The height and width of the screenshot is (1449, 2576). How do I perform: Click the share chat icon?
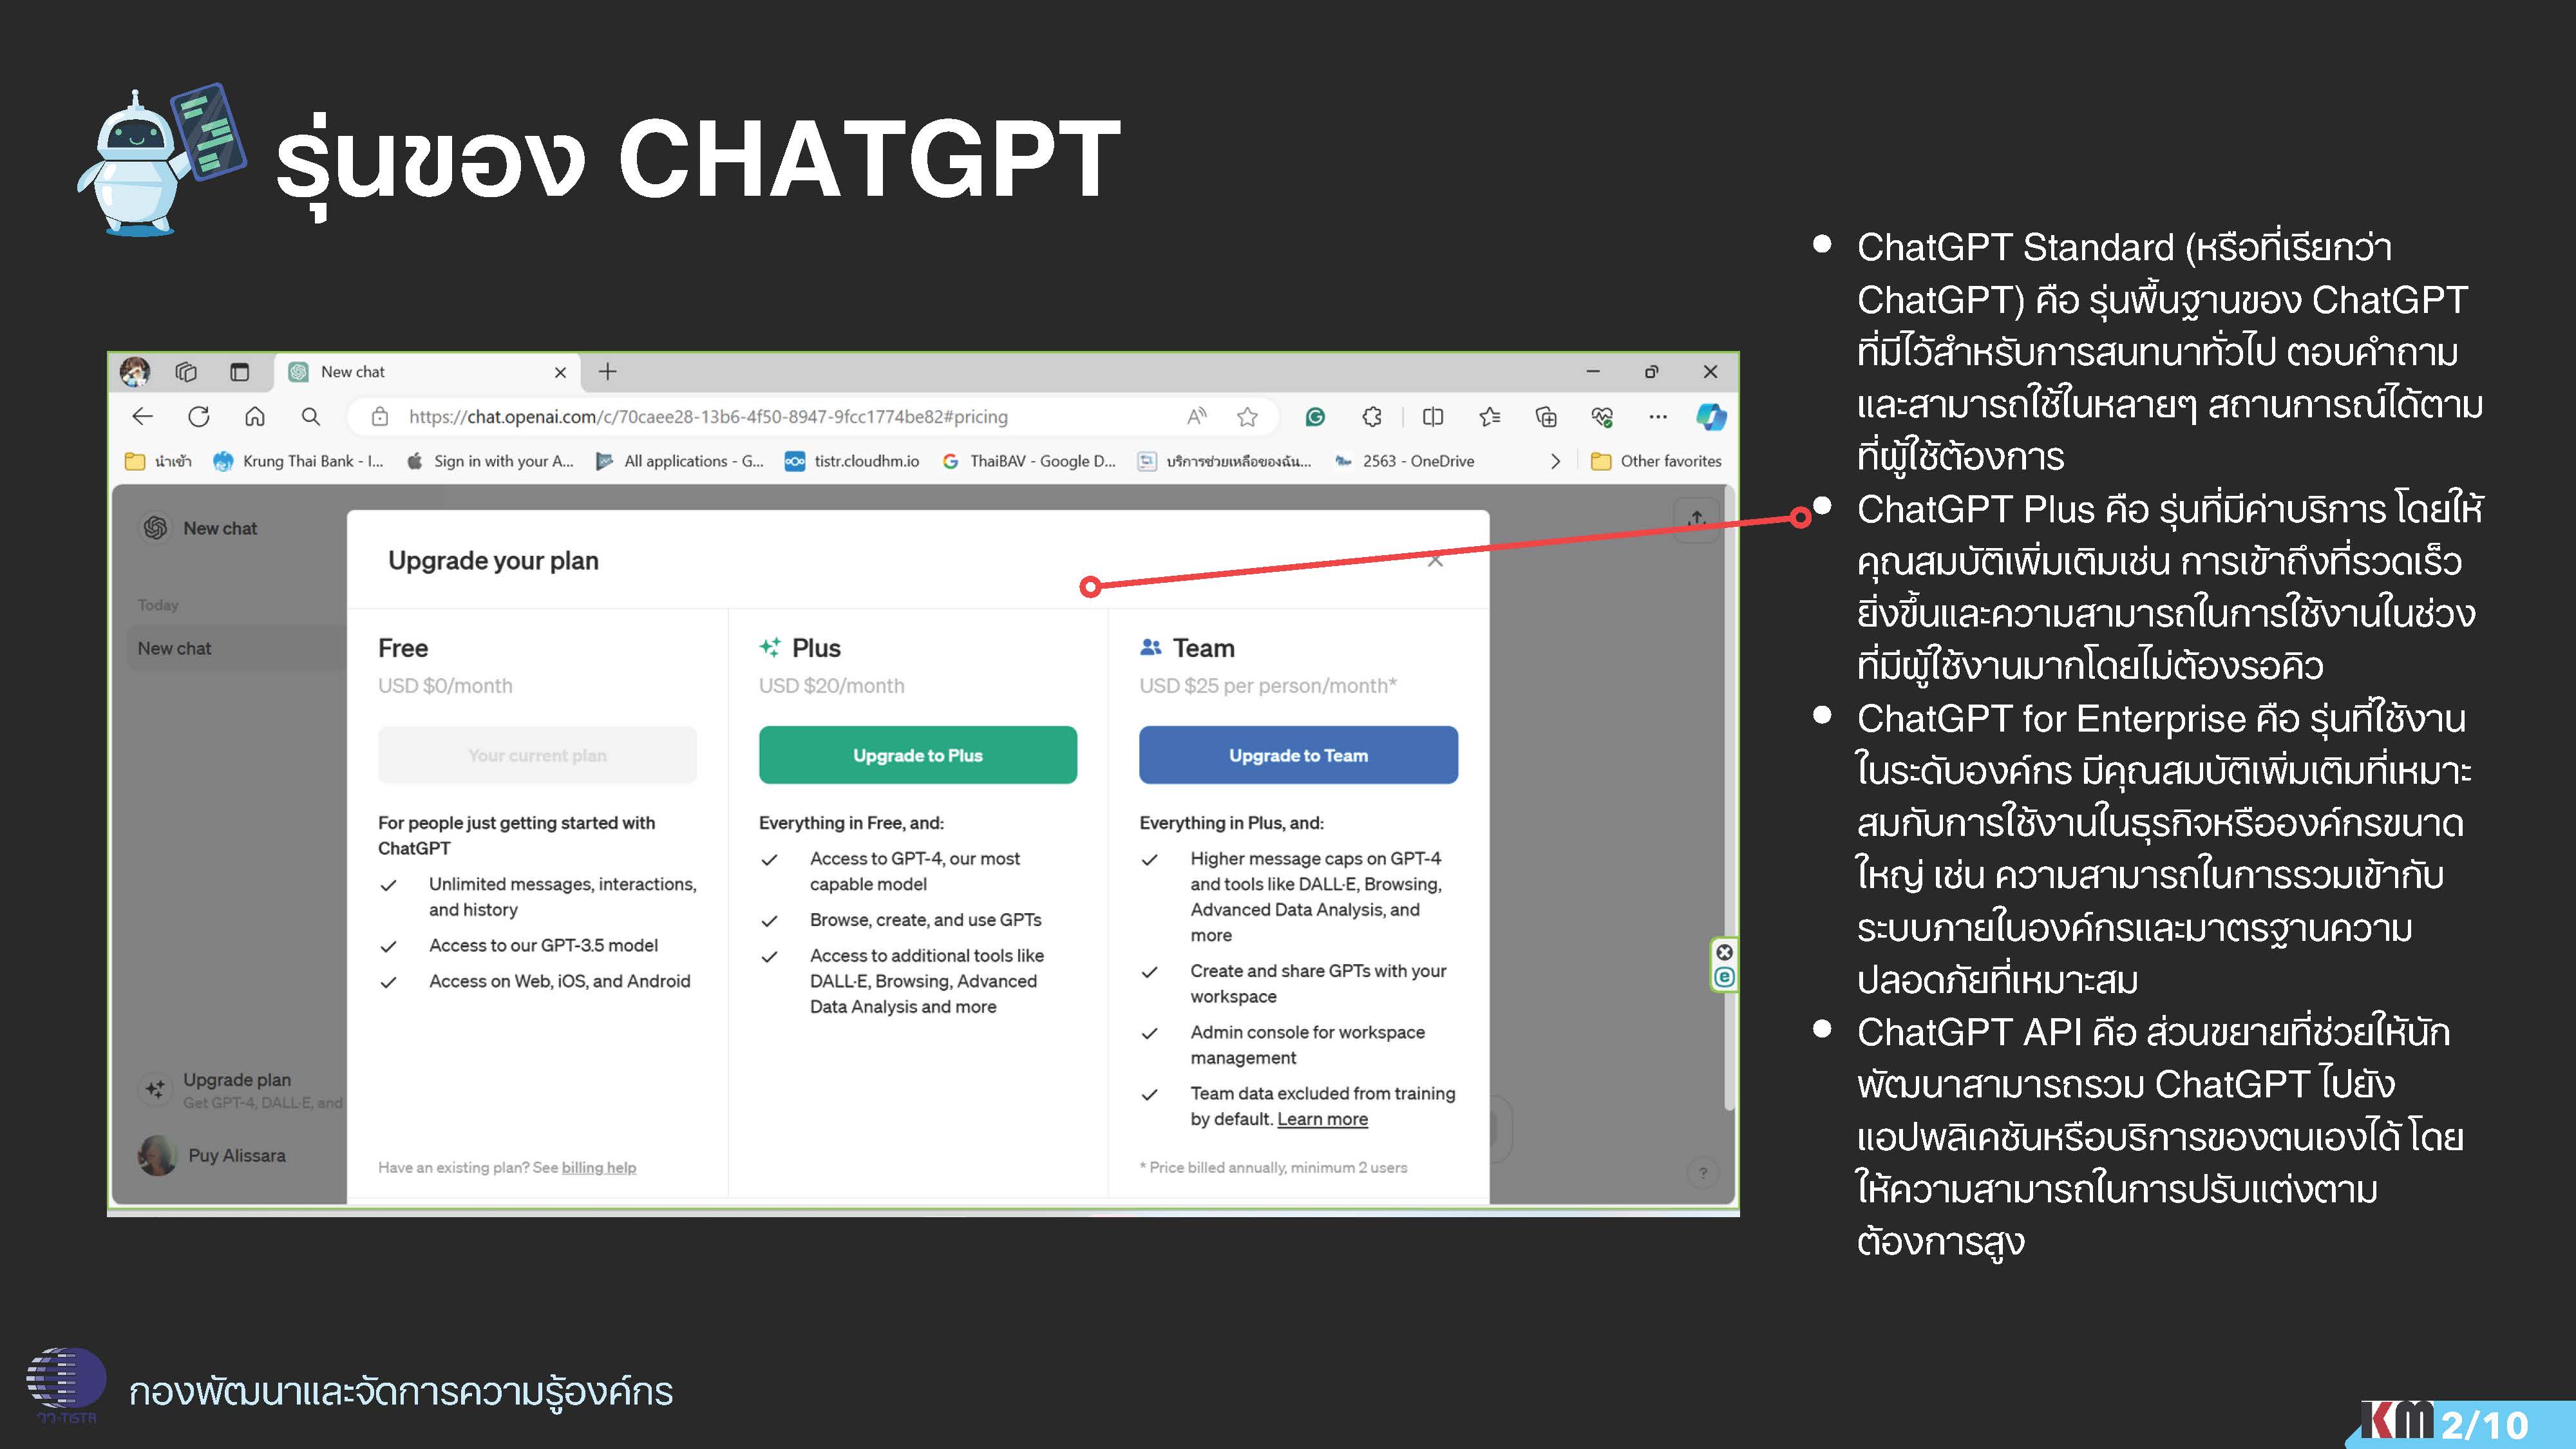pos(1696,520)
